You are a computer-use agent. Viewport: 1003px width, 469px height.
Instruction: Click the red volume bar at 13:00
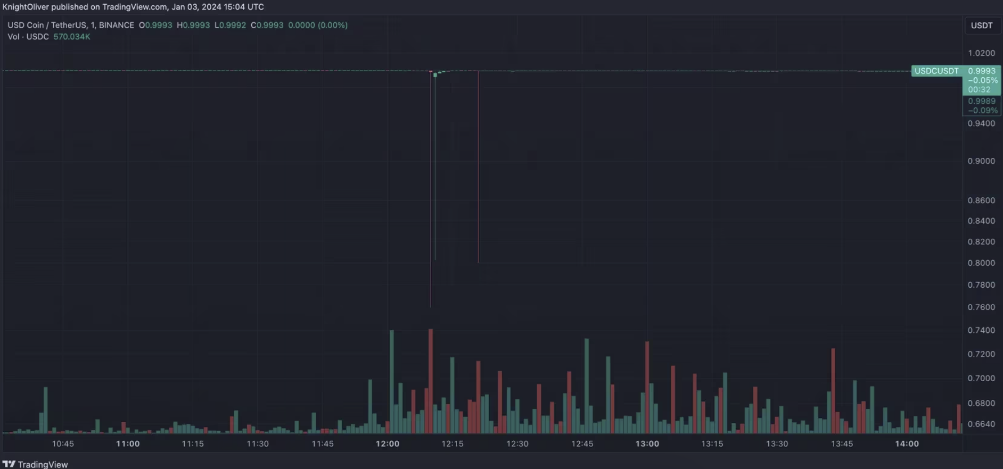pos(647,387)
